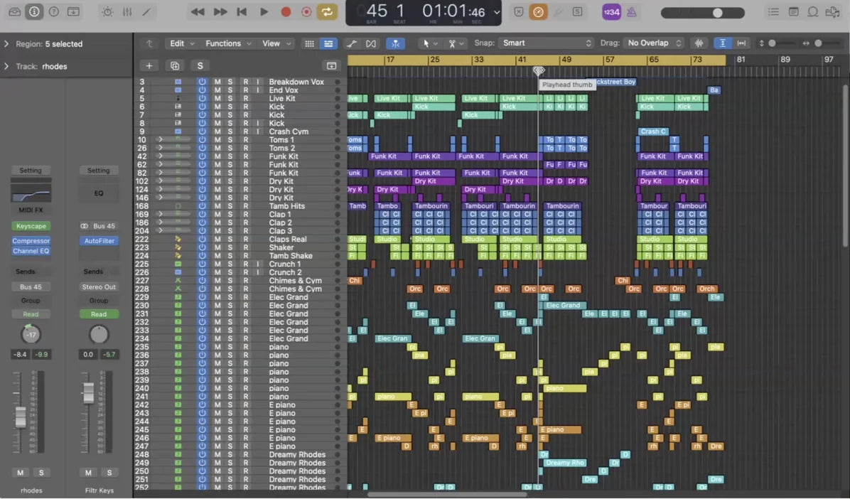This screenshot has width=850, height=499.
Task: Open the Mixer faders icon
Action: [127, 11]
